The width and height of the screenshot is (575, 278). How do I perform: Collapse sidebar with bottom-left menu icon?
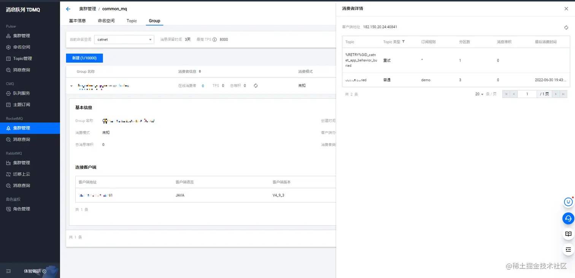click(9, 271)
